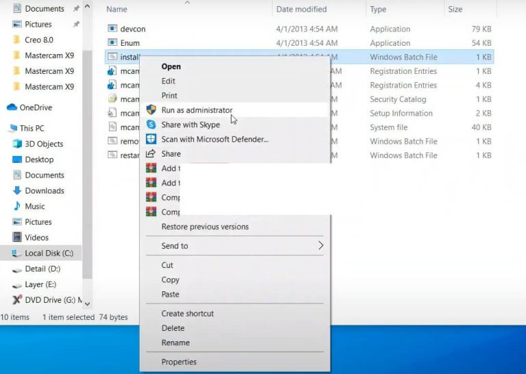Select Properties in the context menu
This screenshot has width=526, height=374.
(179, 362)
